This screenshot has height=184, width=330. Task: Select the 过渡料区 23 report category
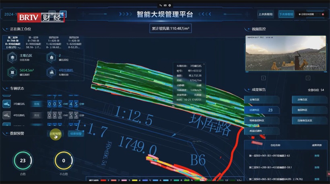tap(262, 110)
